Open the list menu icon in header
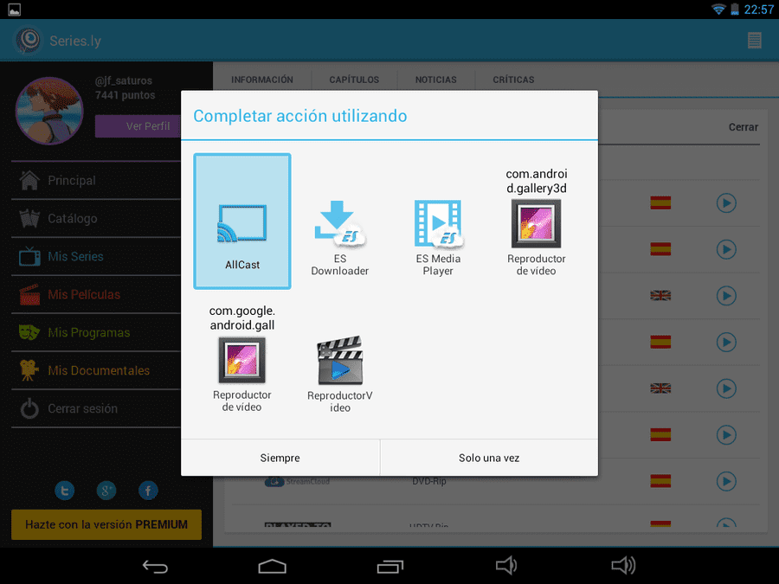Image resolution: width=779 pixels, height=584 pixels. point(754,40)
